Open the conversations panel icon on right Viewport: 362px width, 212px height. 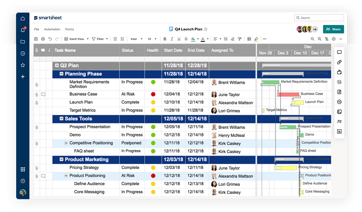(x=339, y=52)
